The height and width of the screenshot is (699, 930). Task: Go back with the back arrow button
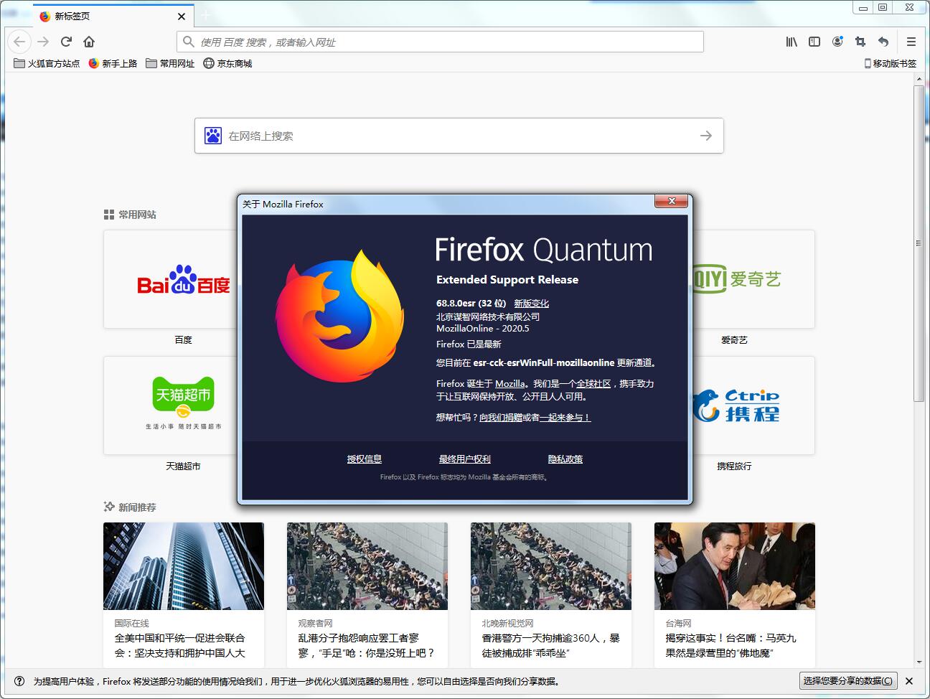(19, 42)
